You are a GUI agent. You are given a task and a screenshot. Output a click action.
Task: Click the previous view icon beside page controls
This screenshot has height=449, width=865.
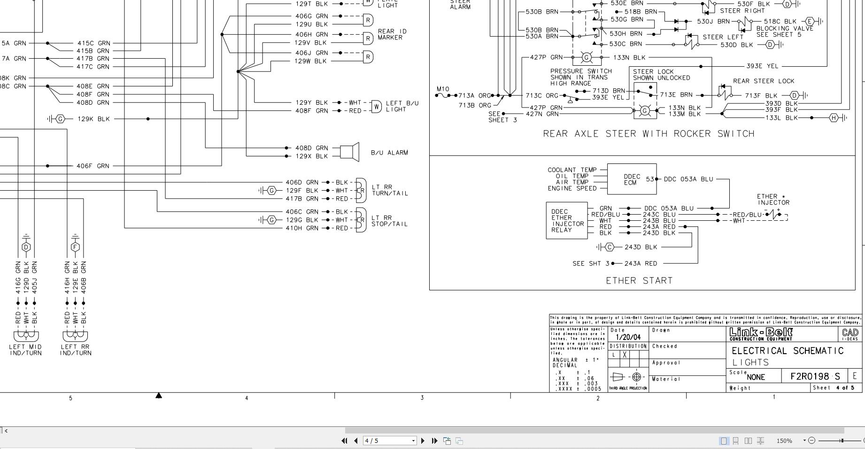coord(447,441)
